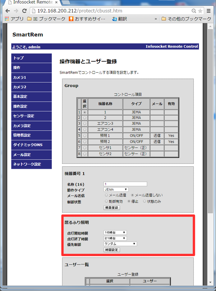
Task: Open the Chrome hamburger menu
Action: point(208,11)
